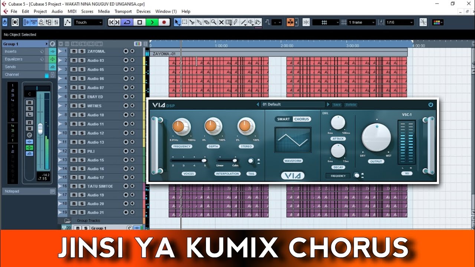Expand the Sends section in Inspector
Image resolution: width=475 pixels, height=267 pixels.
point(24,67)
